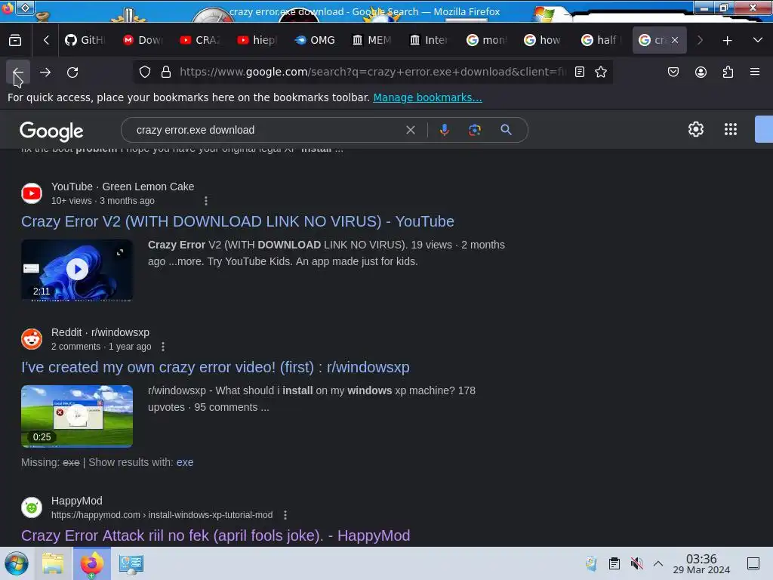
Task: Expand the list all tabs dropdown
Action: (758, 40)
